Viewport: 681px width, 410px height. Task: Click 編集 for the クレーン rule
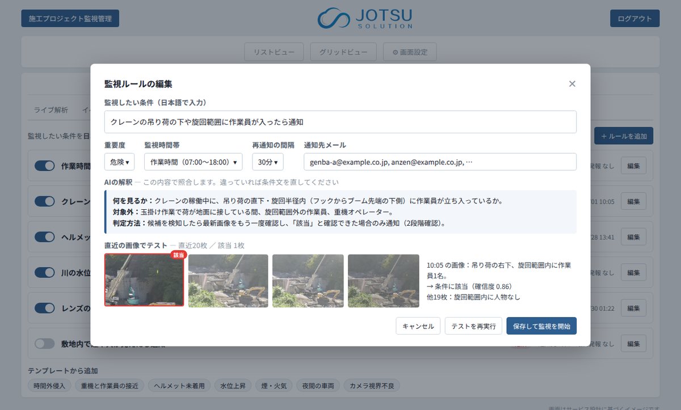tap(633, 201)
